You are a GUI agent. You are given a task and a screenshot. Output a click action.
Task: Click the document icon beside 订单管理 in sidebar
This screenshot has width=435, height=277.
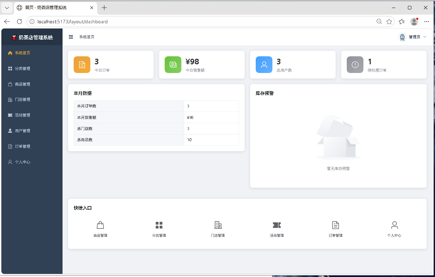[10, 146]
